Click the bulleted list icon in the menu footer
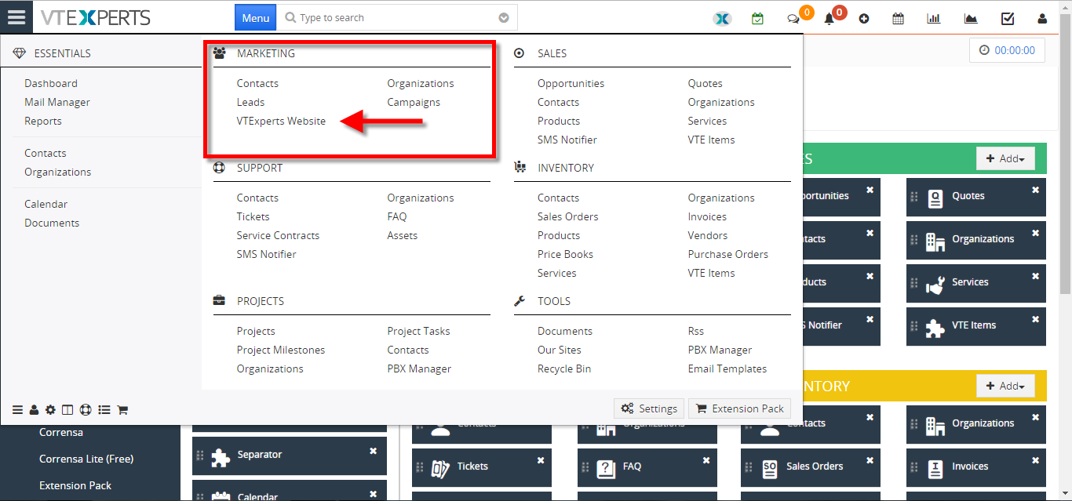 tap(104, 409)
